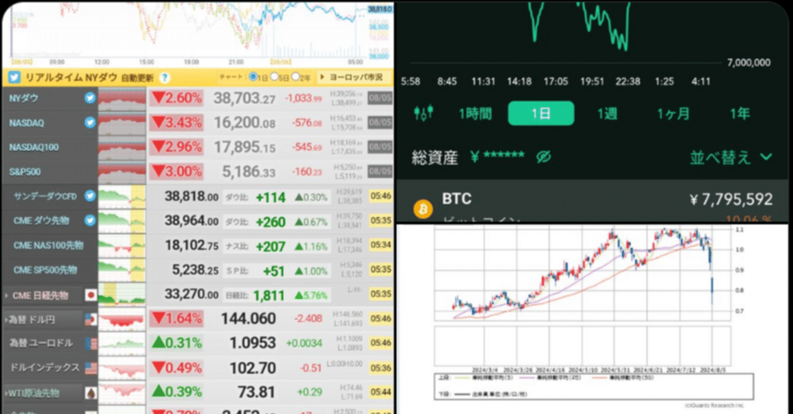Switch to the 1ヶ月 chart tab
The height and width of the screenshot is (414, 793).
(673, 113)
